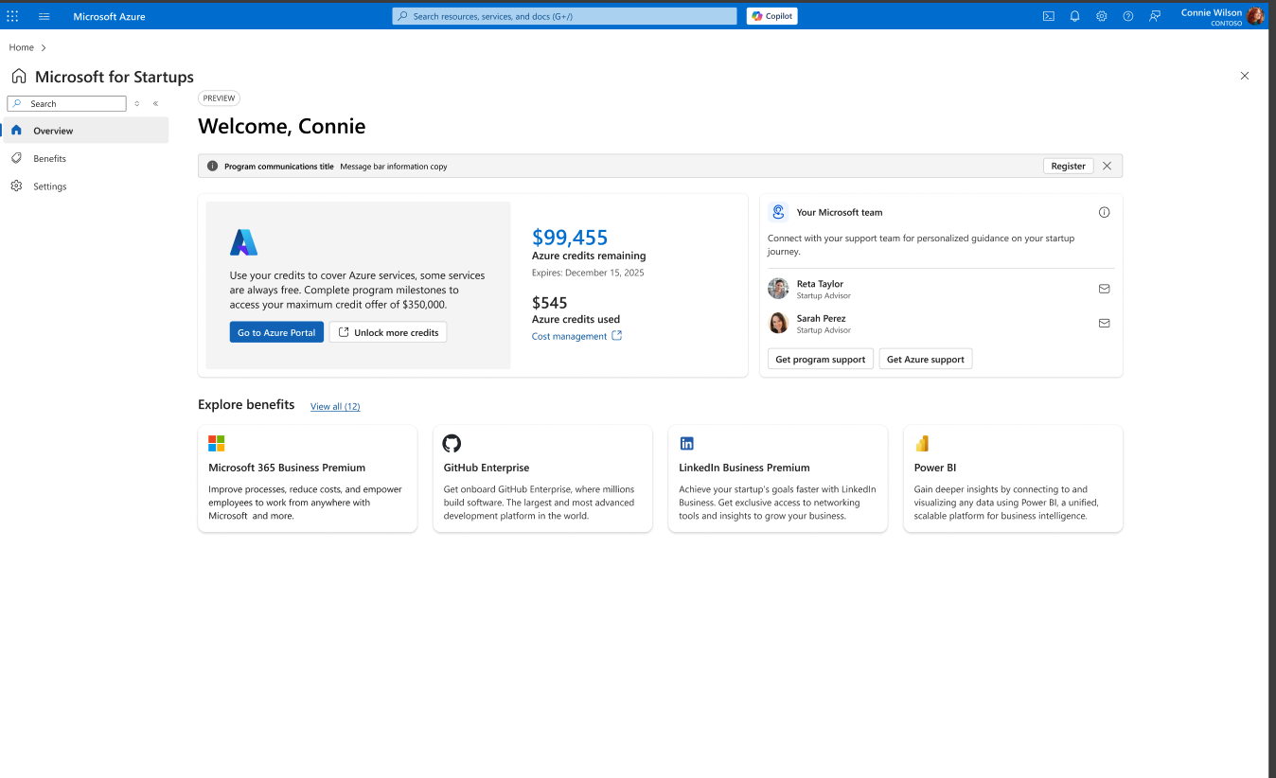Screen dimensions: 1276x778
Task: Click Unlock more credits button
Action: coord(388,332)
